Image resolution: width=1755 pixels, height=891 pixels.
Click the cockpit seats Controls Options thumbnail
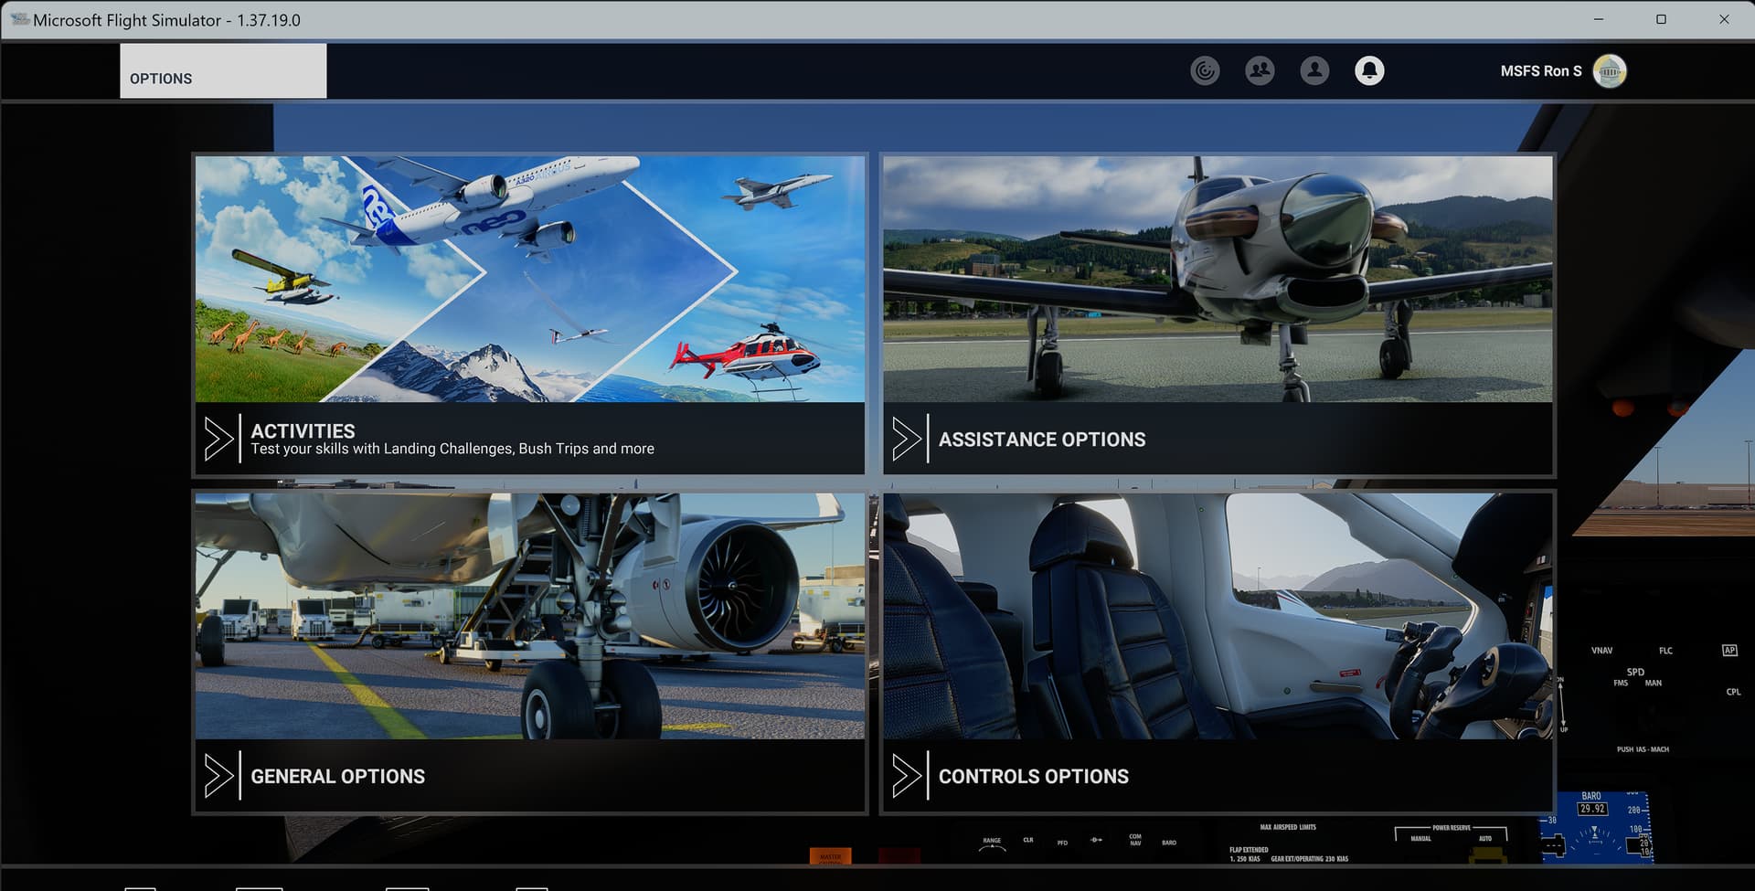pos(1218,616)
